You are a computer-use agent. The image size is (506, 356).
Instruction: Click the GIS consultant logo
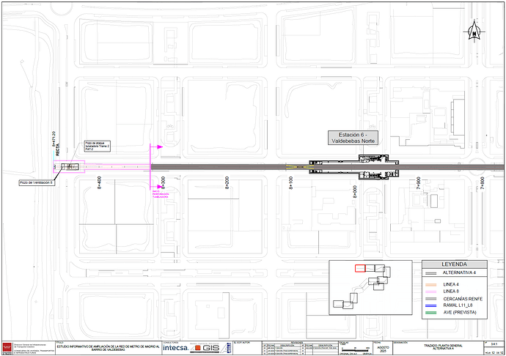(207, 347)
